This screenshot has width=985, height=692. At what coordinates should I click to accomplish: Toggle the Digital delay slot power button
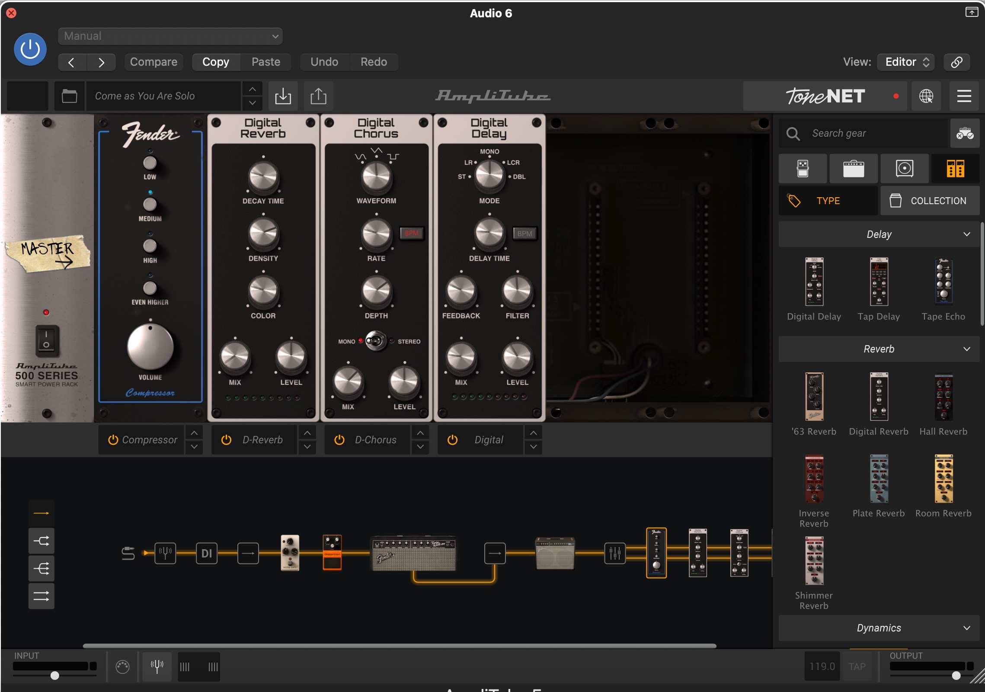point(452,440)
